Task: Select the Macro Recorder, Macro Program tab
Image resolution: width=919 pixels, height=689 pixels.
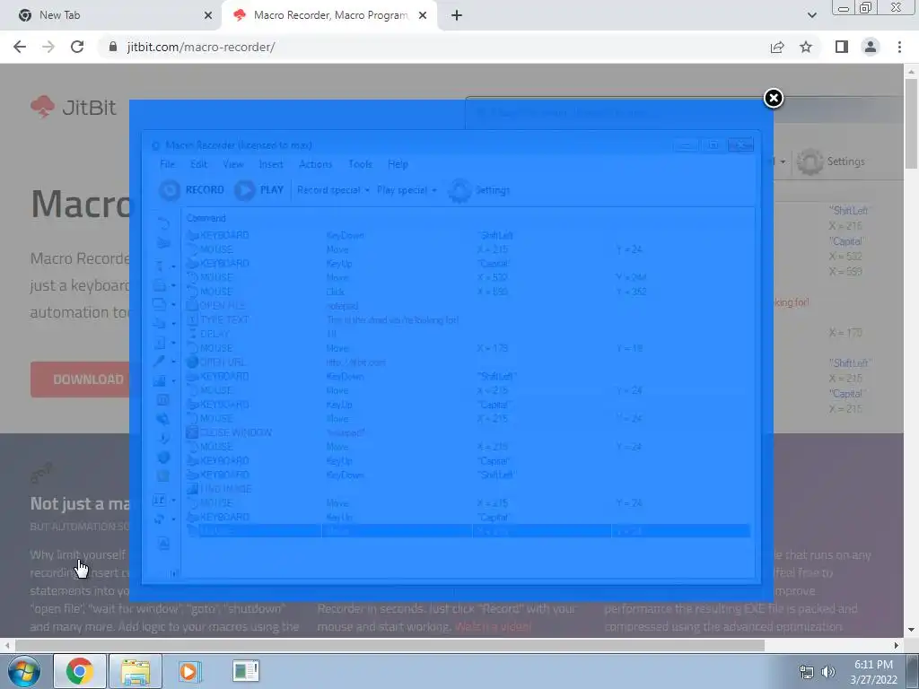Action: coord(330,15)
